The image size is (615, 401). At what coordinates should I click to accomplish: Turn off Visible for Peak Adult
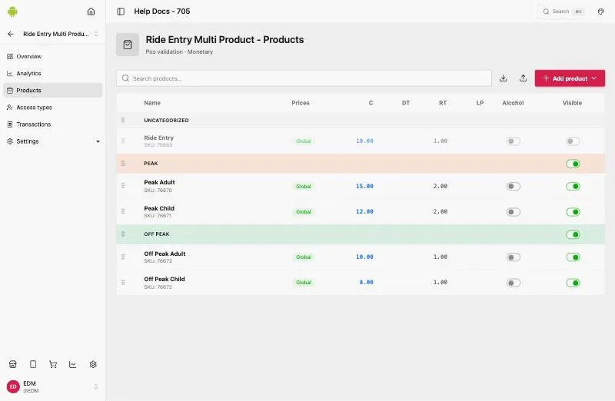[x=573, y=186]
